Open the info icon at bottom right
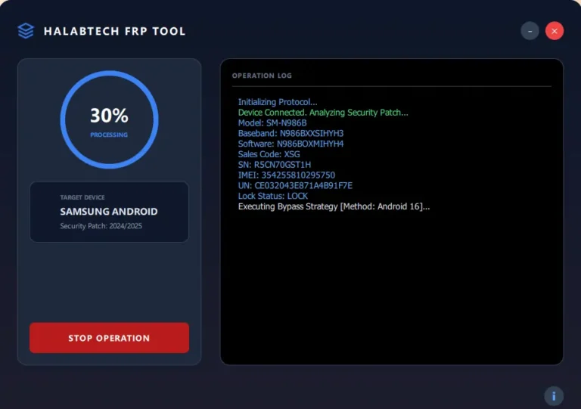The width and height of the screenshot is (581, 409). tap(554, 396)
